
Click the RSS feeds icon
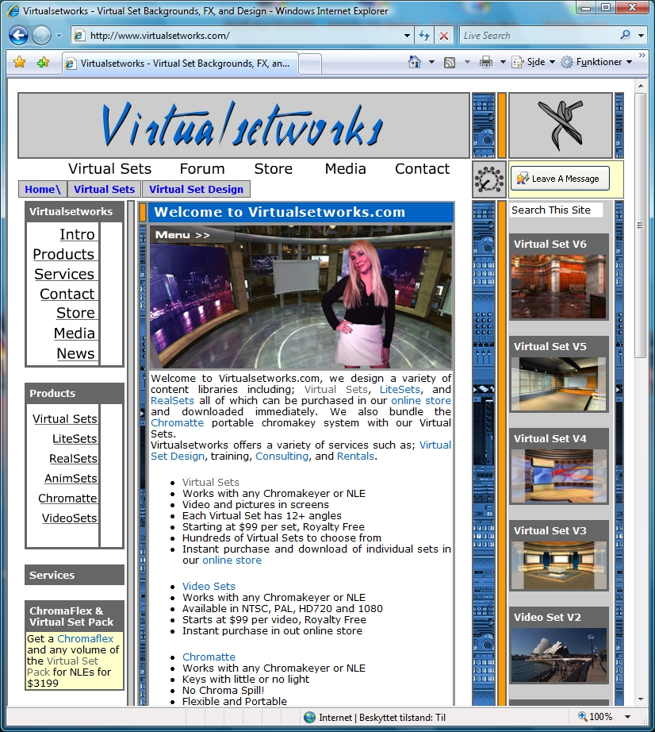point(450,62)
